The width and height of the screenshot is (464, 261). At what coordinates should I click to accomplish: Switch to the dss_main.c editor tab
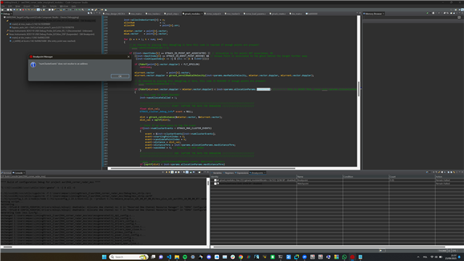tap(297, 14)
